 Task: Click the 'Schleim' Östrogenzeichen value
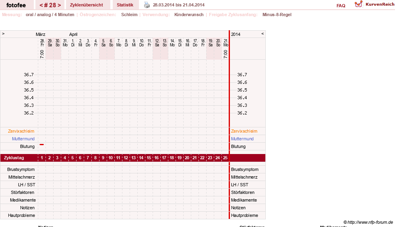tap(129, 15)
